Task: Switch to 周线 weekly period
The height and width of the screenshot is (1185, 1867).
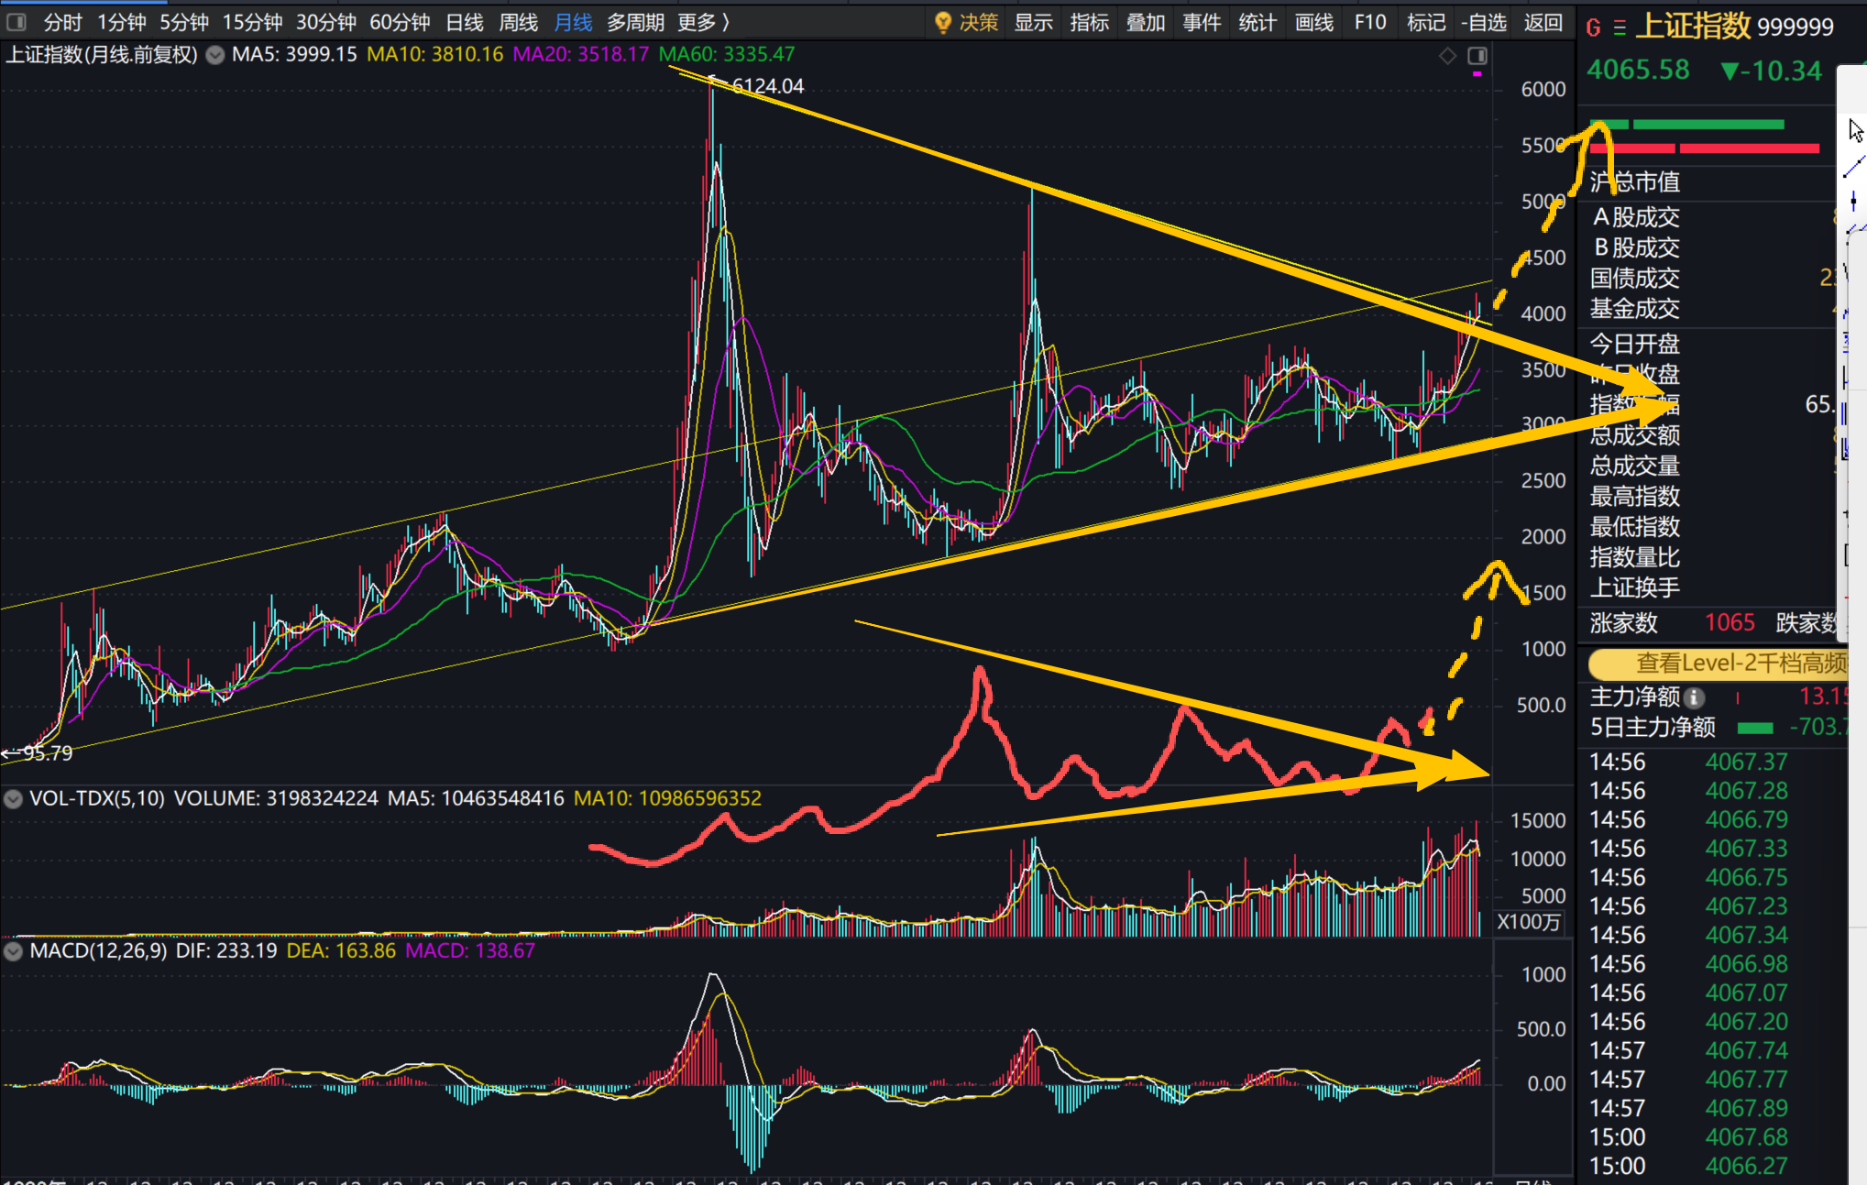Action: [x=518, y=22]
